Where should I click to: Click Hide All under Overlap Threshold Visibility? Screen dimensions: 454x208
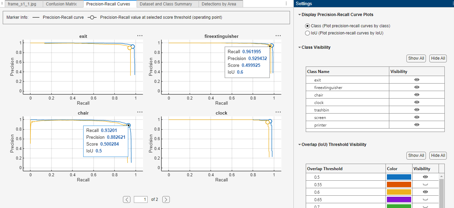438,155
